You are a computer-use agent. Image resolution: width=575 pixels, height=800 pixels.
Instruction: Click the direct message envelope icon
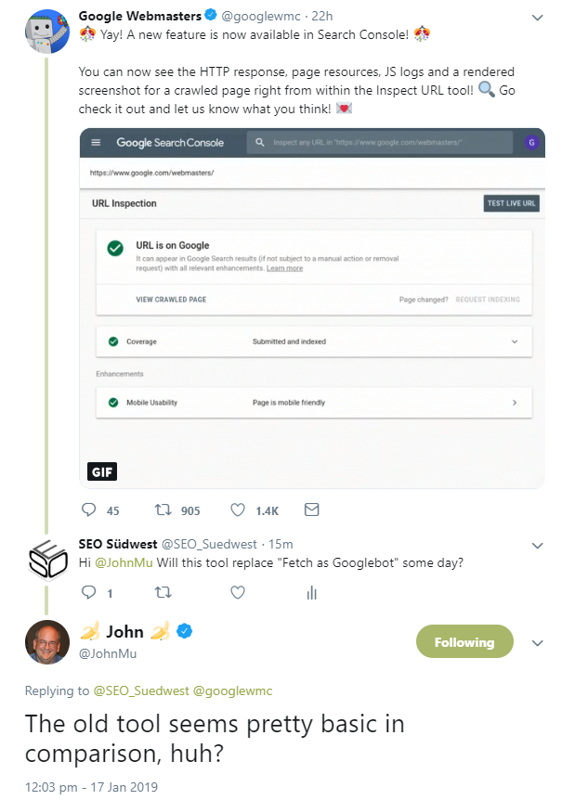tap(311, 510)
